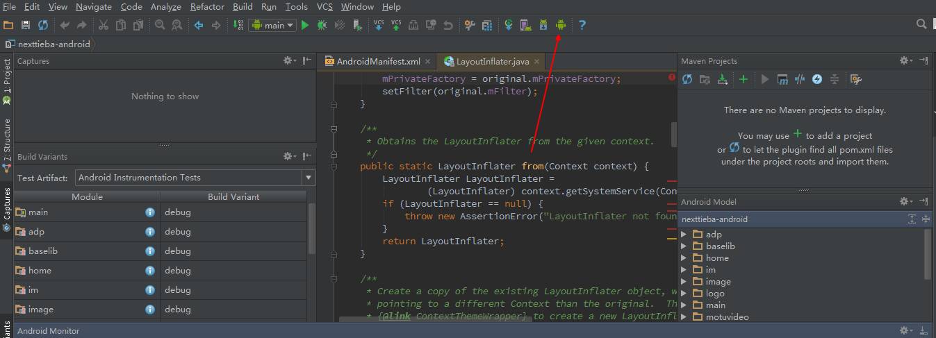Viewport: 936px width, 338px height.
Task: Expand baselib node in Android Model
Action: 684,246
